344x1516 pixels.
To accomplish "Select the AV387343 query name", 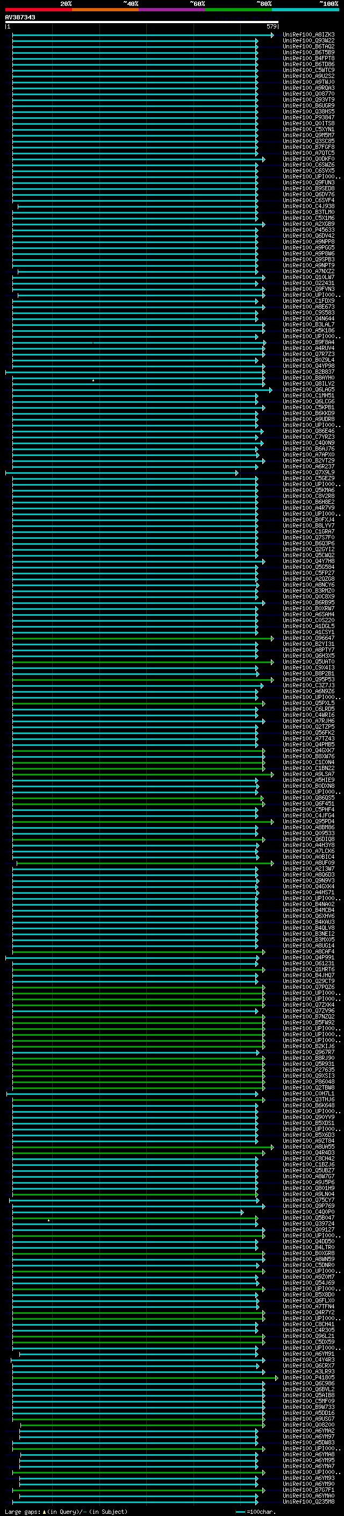I will pyautogui.click(x=20, y=18).
